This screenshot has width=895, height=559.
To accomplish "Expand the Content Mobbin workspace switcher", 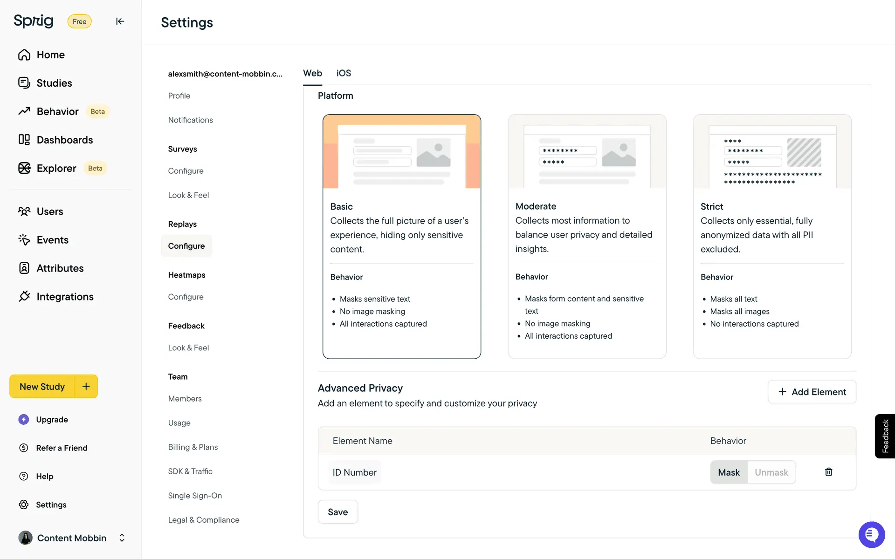I will pos(122,538).
